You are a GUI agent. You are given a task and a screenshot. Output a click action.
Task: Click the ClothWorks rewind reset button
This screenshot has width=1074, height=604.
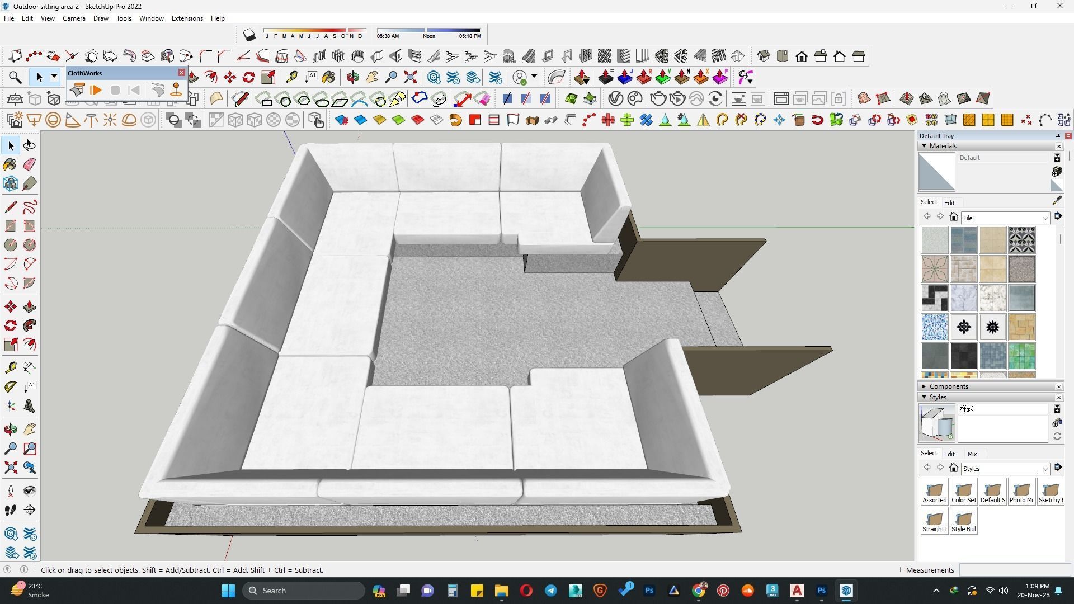click(x=134, y=90)
